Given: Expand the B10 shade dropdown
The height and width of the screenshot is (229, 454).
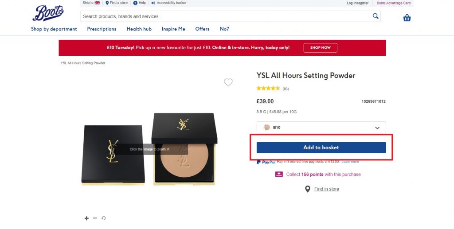Looking at the screenshot, I should (x=377, y=128).
